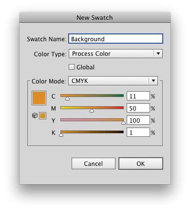Image resolution: width=190 pixels, height=211 pixels.
Task: Click the Y percentage value field
Action: (x=138, y=120)
